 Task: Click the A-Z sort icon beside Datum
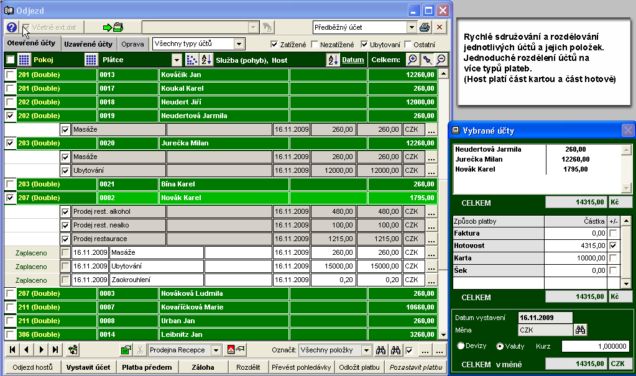(333, 60)
